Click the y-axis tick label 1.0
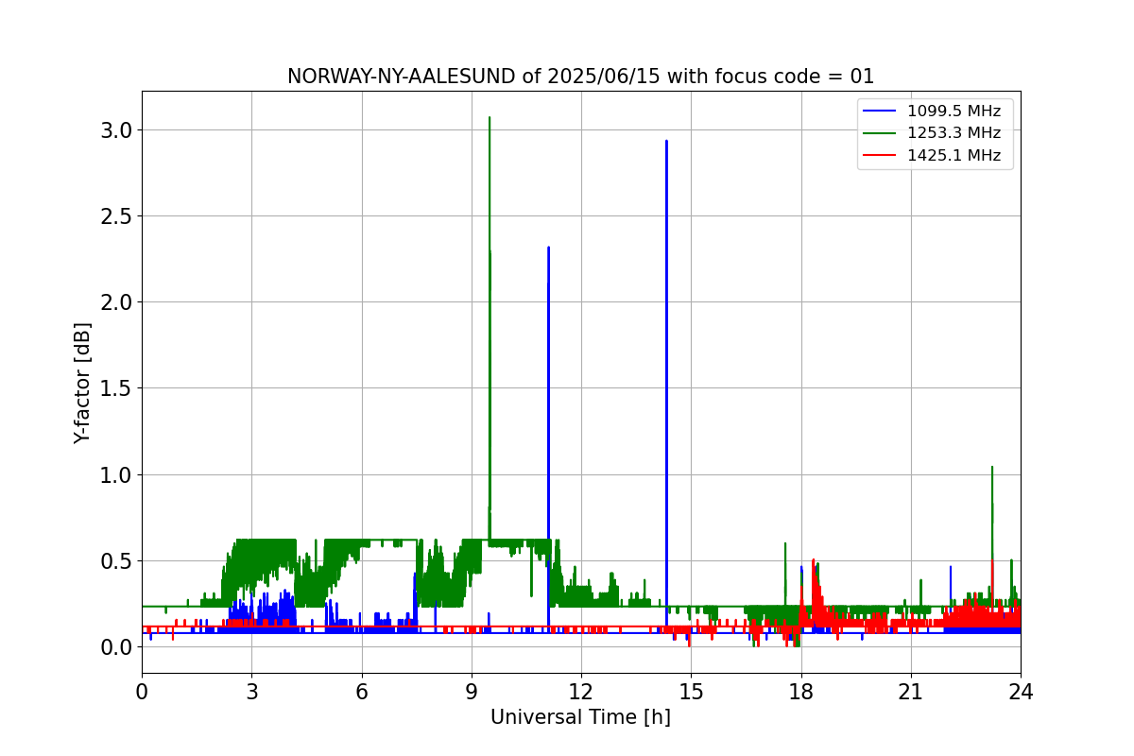Screen dimensions: 1134x756 pyautogui.click(x=117, y=474)
